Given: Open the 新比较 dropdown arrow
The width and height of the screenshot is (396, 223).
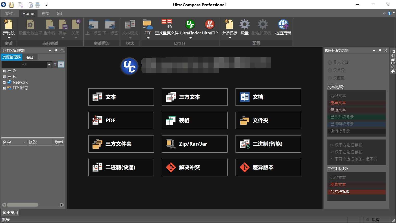Looking at the screenshot, I should pos(9,38).
